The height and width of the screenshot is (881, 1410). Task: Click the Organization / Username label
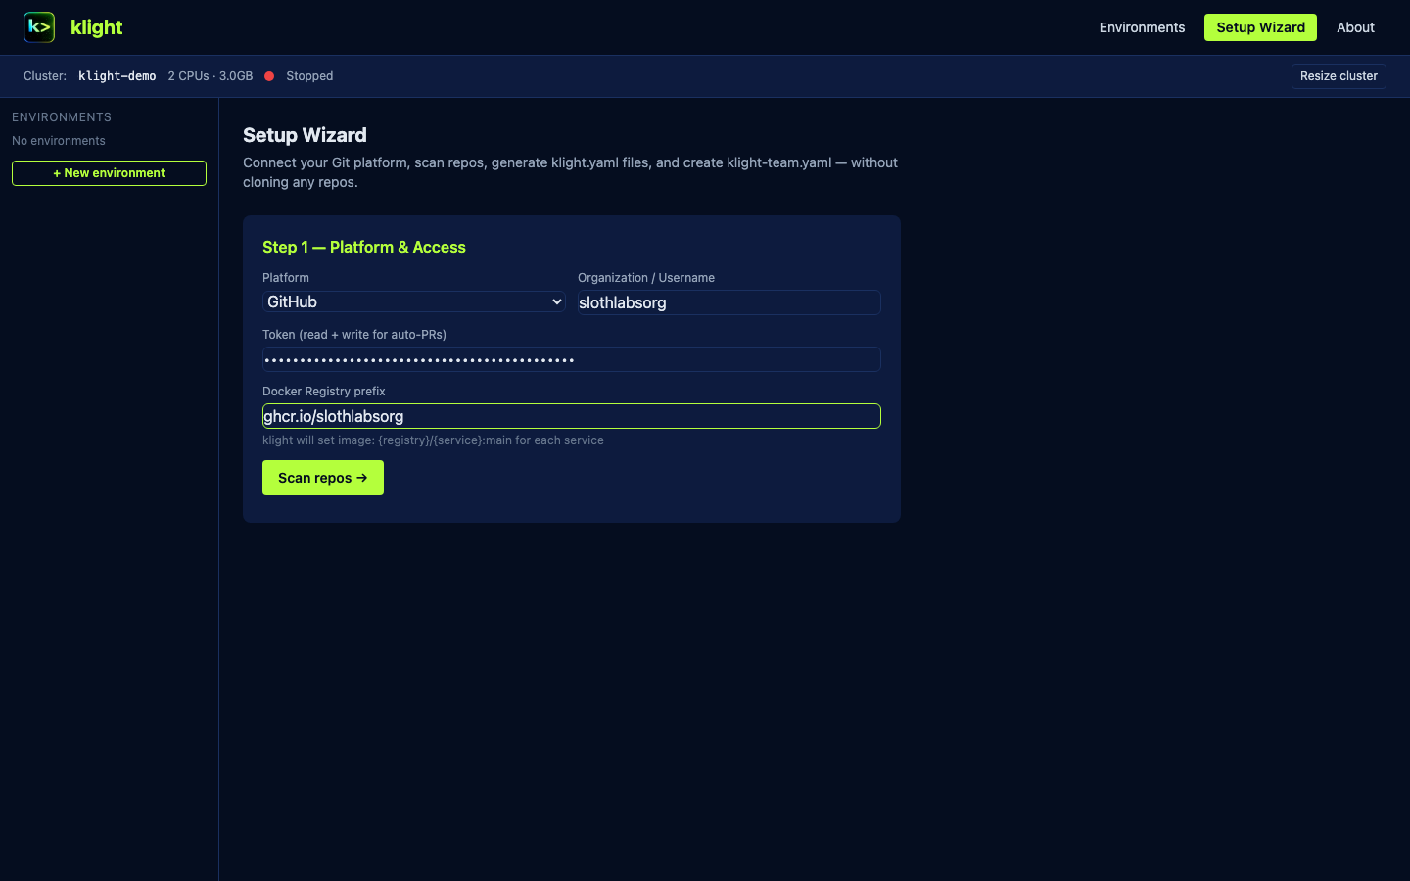(x=646, y=278)
